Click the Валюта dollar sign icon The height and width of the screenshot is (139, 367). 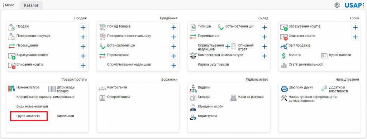point(284,56)
